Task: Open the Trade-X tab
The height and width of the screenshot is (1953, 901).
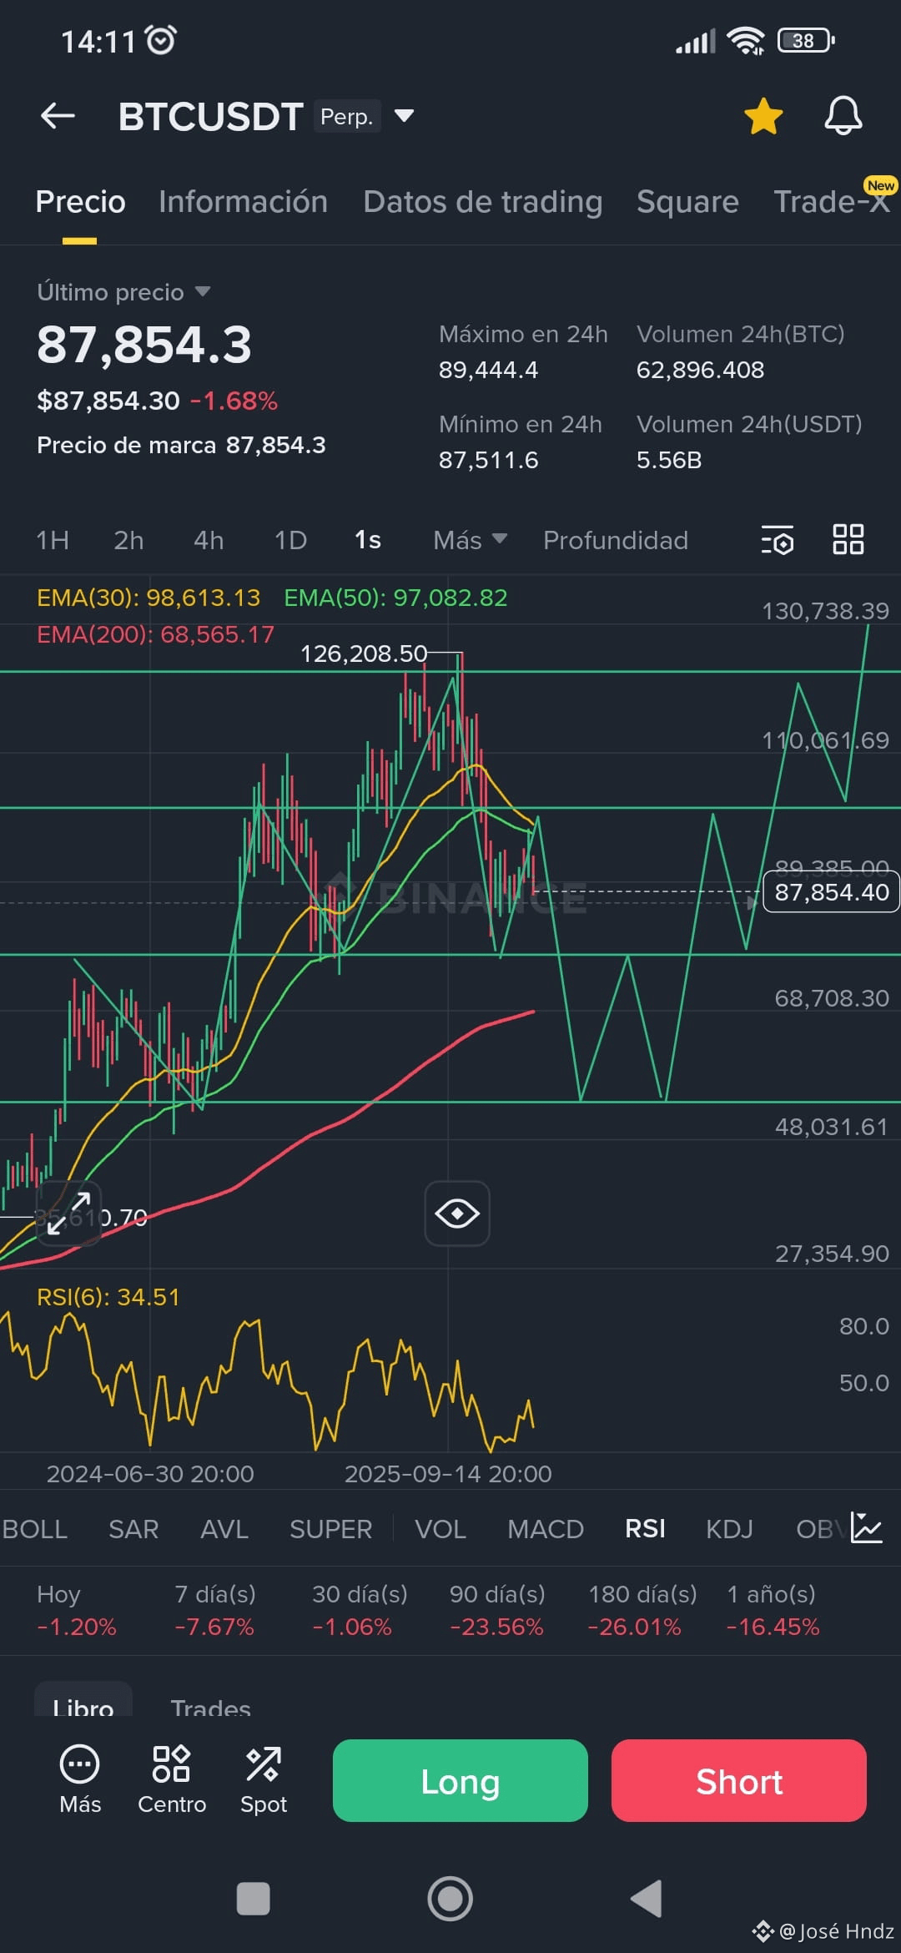Action: pos(832,202)
